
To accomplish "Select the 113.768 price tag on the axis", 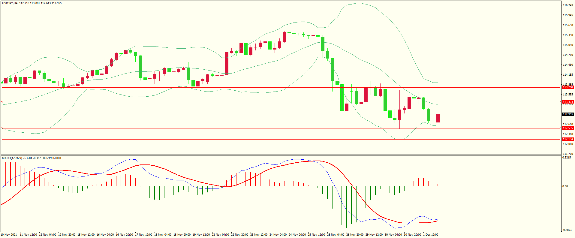I will [x=567, y=87].
